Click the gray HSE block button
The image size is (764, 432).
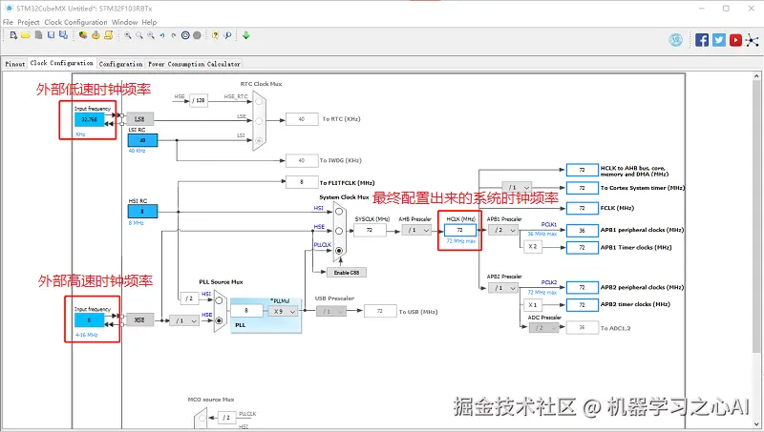point(139,319)
